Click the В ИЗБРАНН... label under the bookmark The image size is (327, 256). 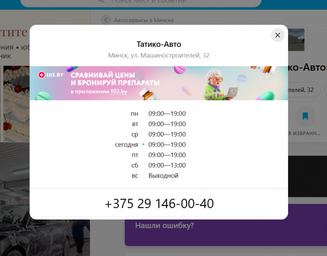(x=304, y=133)
